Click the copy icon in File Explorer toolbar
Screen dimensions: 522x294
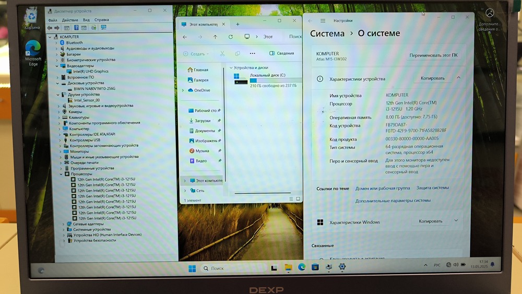pyautogui.click(x=238, y=53)
